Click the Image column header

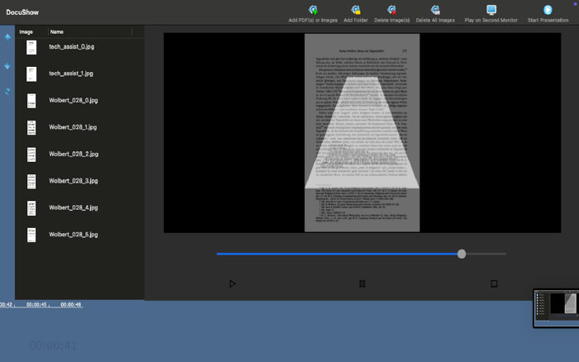coord(26,32)
